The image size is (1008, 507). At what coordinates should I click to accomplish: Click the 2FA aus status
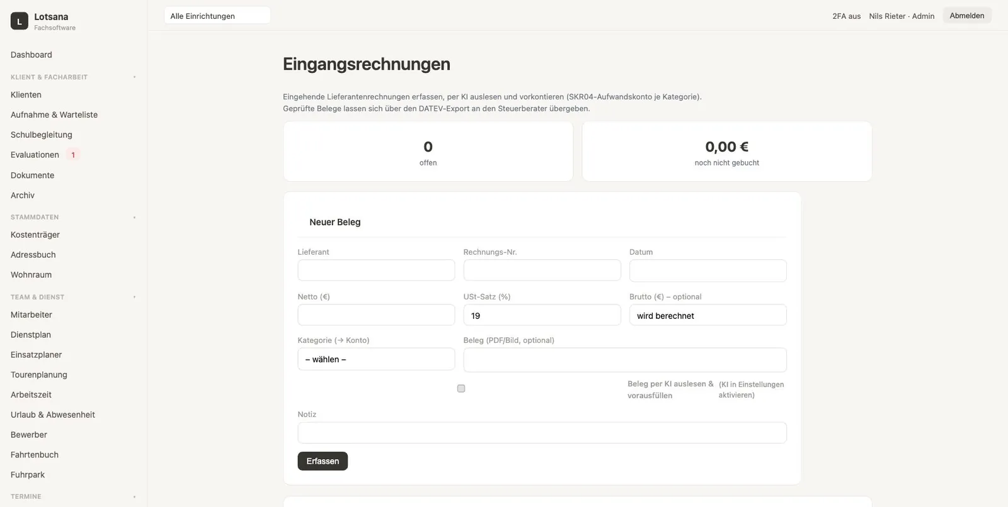846,16
